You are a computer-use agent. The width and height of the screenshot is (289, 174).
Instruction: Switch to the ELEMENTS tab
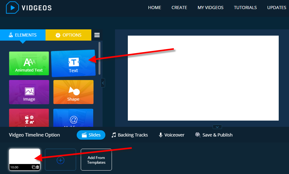(x=23, y=35)
